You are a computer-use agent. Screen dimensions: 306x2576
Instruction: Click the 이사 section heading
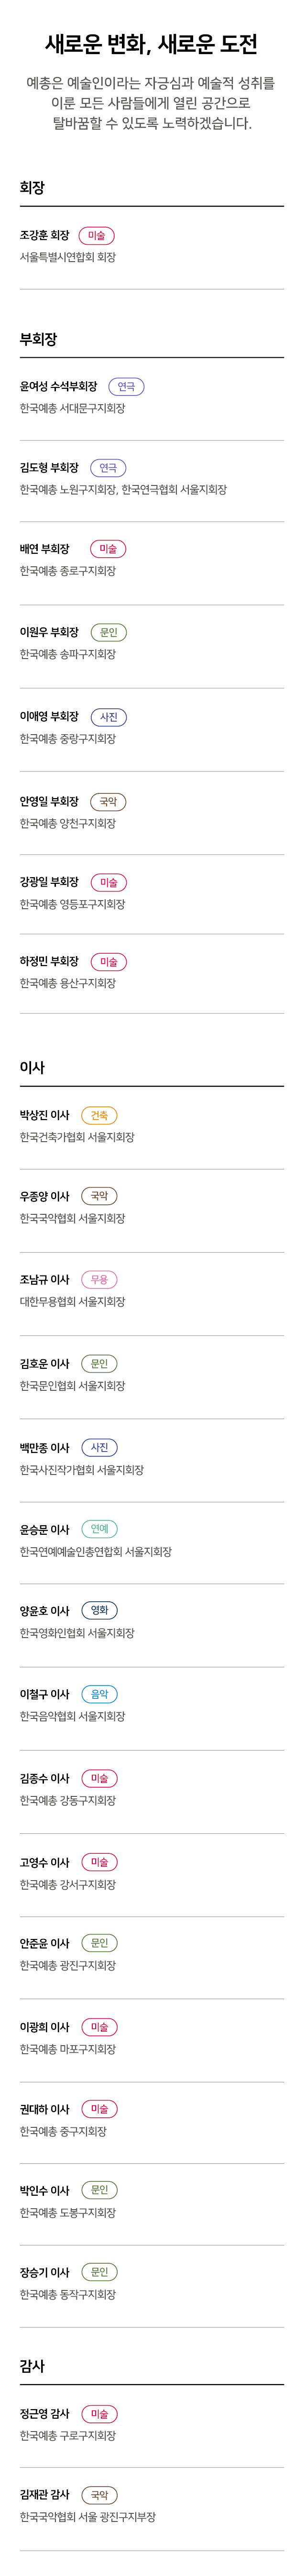32,1067
